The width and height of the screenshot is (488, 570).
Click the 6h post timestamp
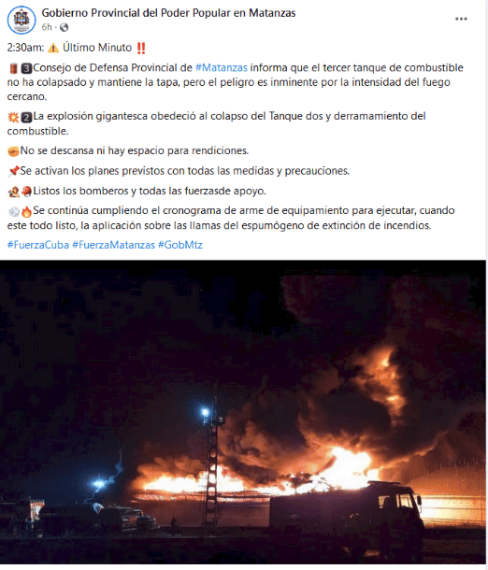pos(47,27)
